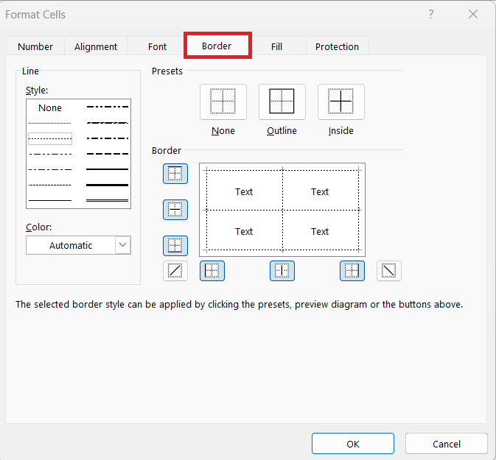
Task: Select the thin dashed style above thin solid
Action: point(50,185)
